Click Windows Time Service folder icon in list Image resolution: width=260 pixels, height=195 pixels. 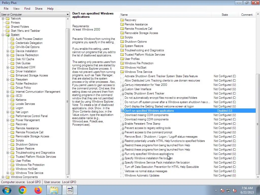(122, 72)
